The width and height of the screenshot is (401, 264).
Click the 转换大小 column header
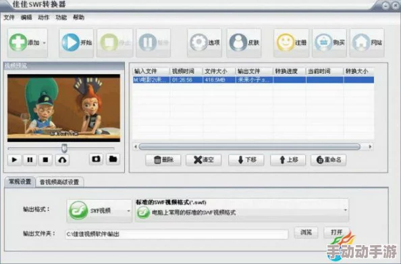(x=358, y=71)
